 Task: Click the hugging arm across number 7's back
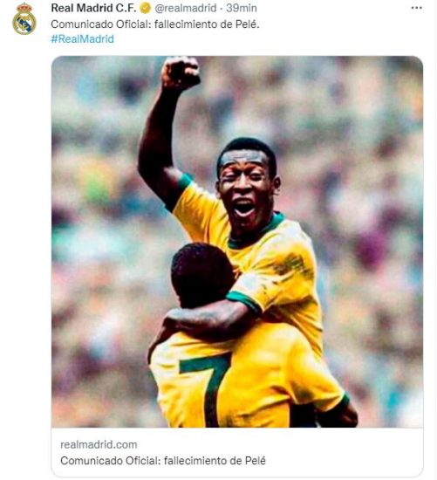(x=208, y=319)
